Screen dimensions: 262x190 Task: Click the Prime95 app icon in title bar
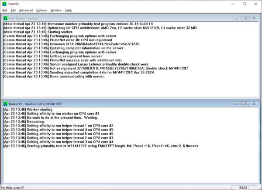click(4, 3)
